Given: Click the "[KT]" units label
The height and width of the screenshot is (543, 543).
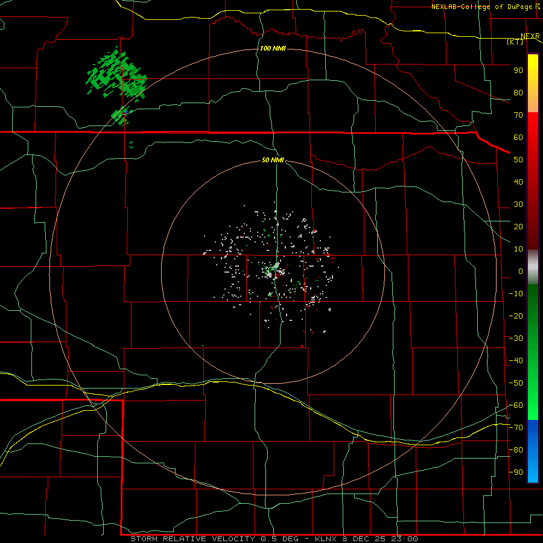Looking at the screenshot, I should tap(515, 42).
